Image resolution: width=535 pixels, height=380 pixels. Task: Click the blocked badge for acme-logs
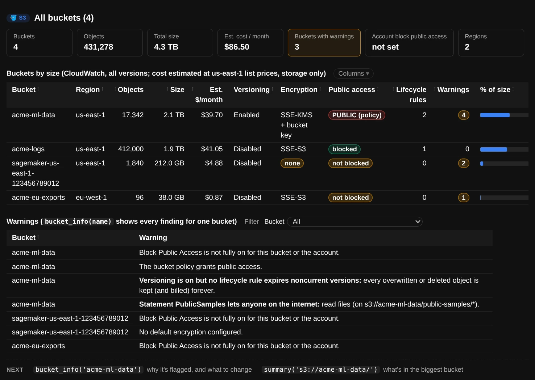[344, 149]
